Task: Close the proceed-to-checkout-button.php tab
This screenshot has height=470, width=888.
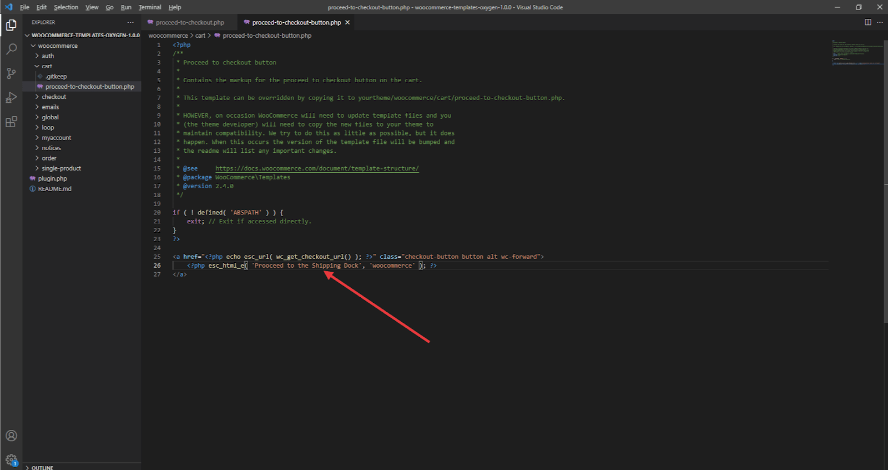Action: (347, 23)
